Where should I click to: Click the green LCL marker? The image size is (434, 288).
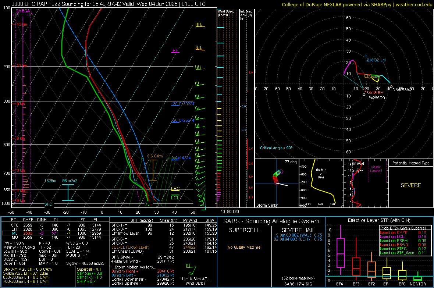point(175,198)
